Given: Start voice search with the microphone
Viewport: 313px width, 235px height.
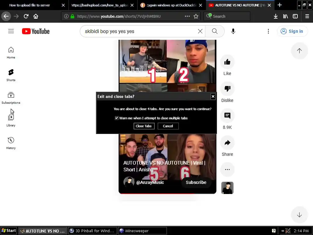Looking at the screenshot, I should 233,31.
